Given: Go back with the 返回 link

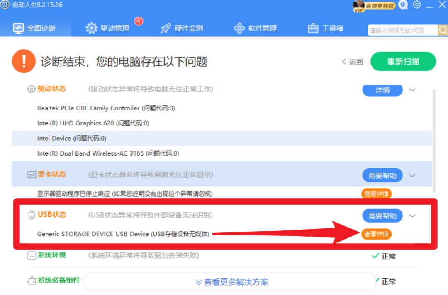Looking at the screenshot, I should (353, 62).
